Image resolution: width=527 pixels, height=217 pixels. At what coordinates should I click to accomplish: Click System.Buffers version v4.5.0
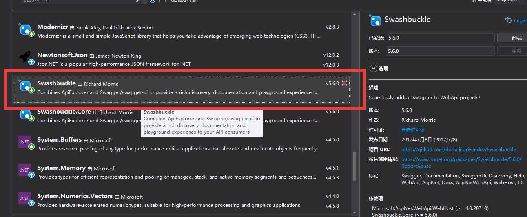tap(332, 140)
